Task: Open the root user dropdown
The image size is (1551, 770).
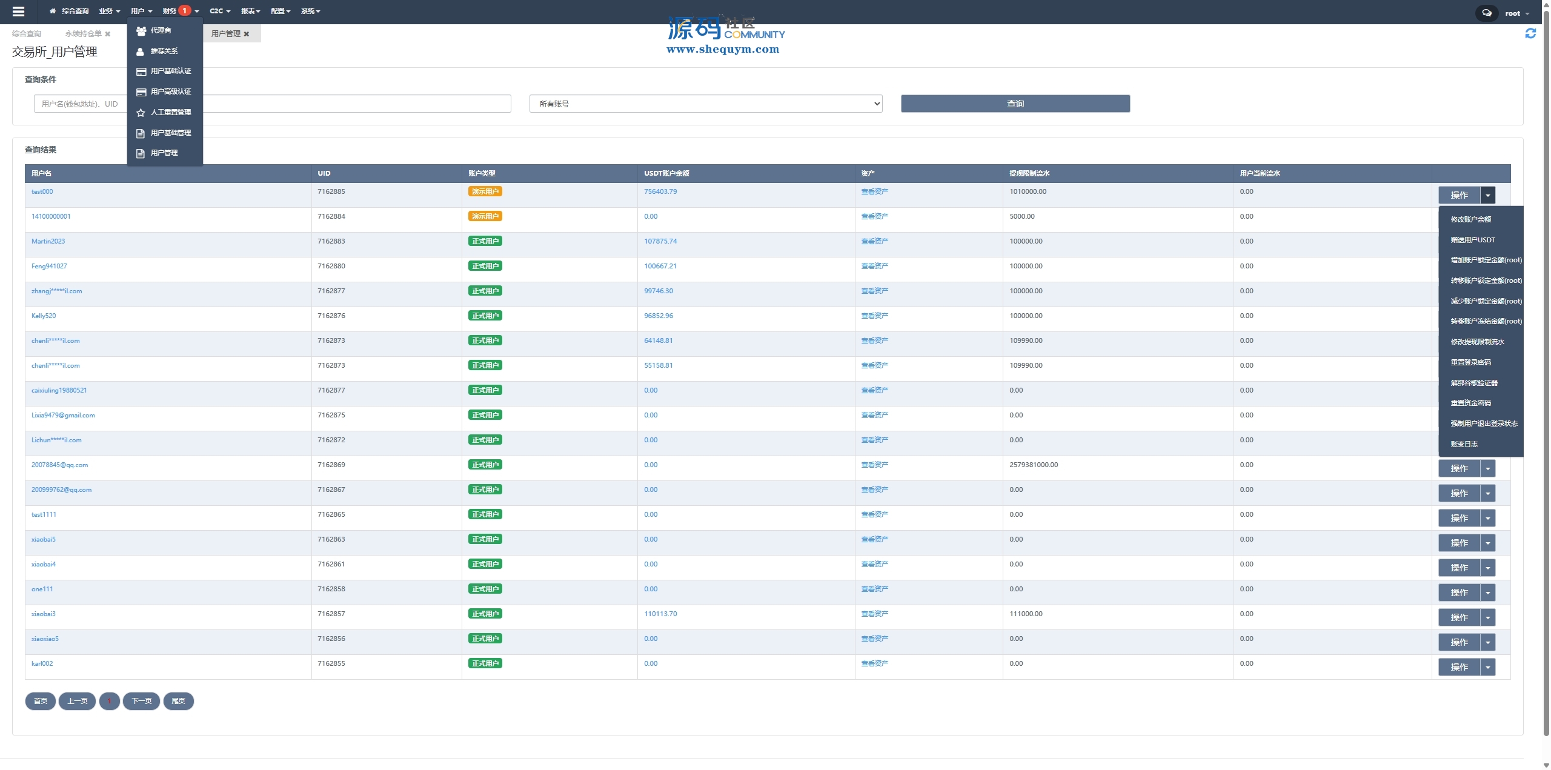Action: (x=1516, y=13)
